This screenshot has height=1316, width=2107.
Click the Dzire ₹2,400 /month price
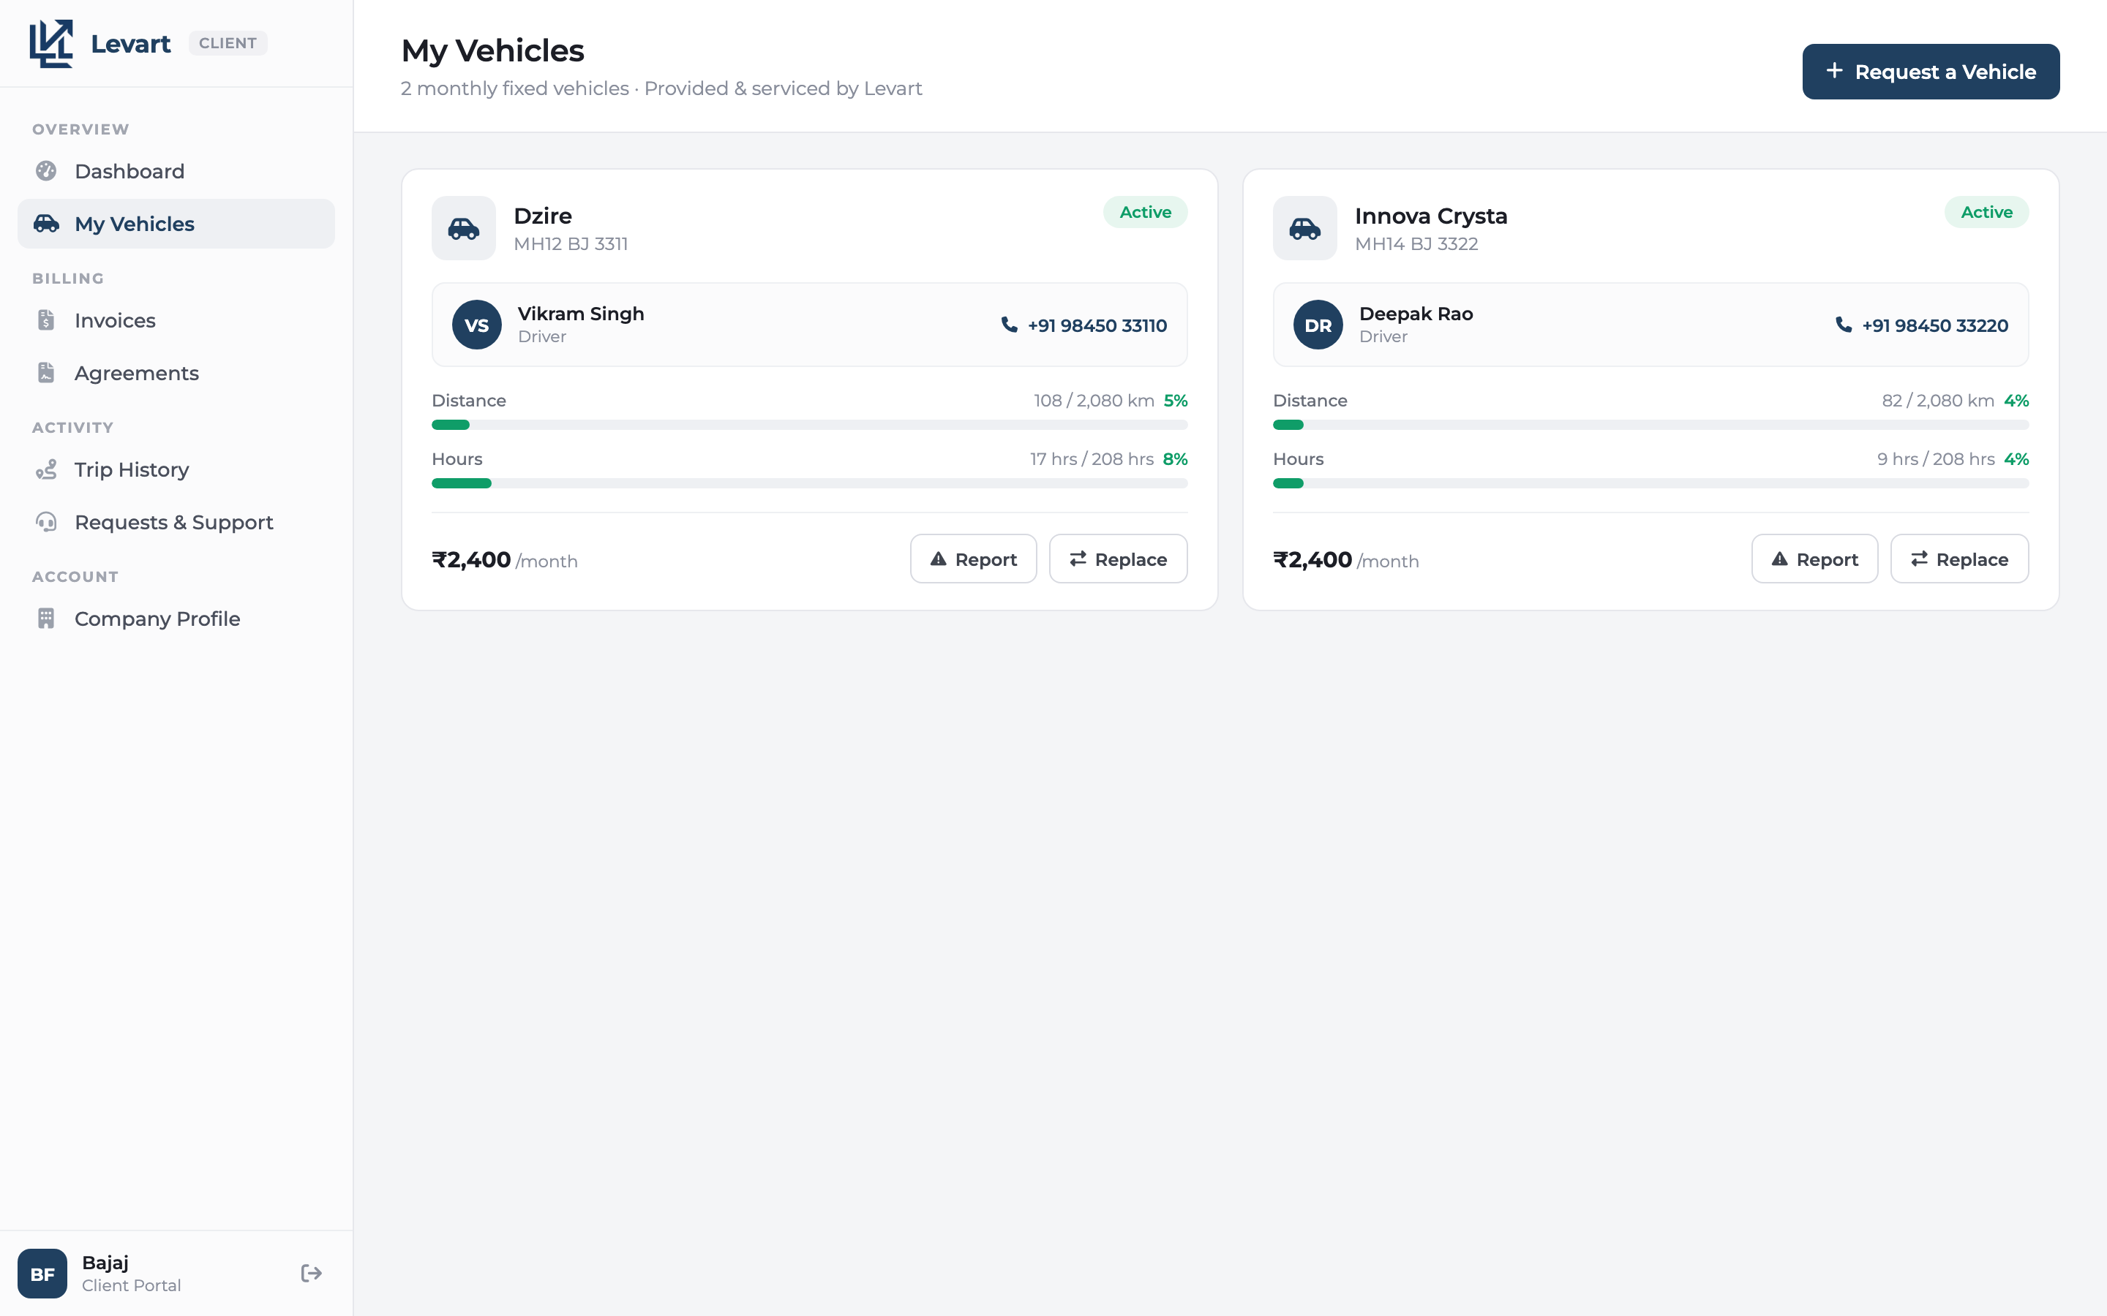tap(504, 559)
